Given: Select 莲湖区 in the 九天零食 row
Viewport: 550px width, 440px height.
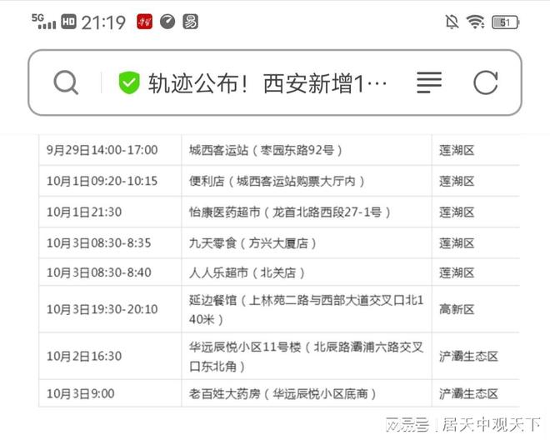Looking at the screenshot, I should [476, 242].
